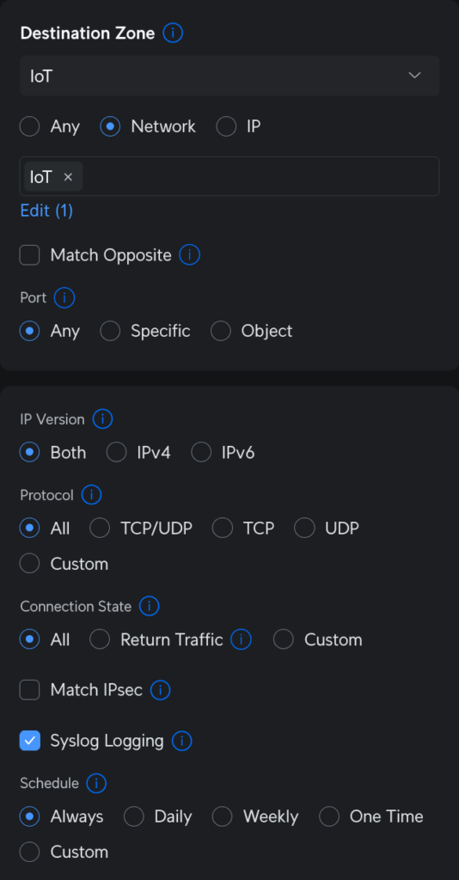Choose the Weekly schedule option

point(223,816)
